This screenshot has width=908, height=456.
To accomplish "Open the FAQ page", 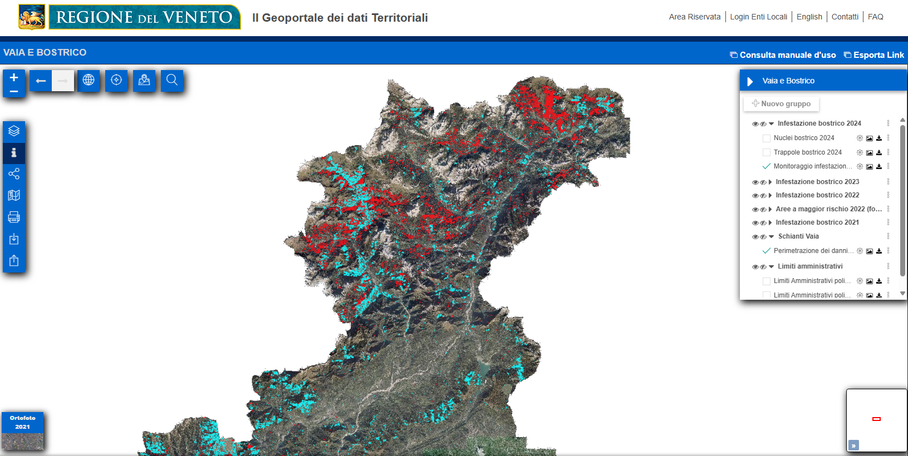I will (876, 17).
